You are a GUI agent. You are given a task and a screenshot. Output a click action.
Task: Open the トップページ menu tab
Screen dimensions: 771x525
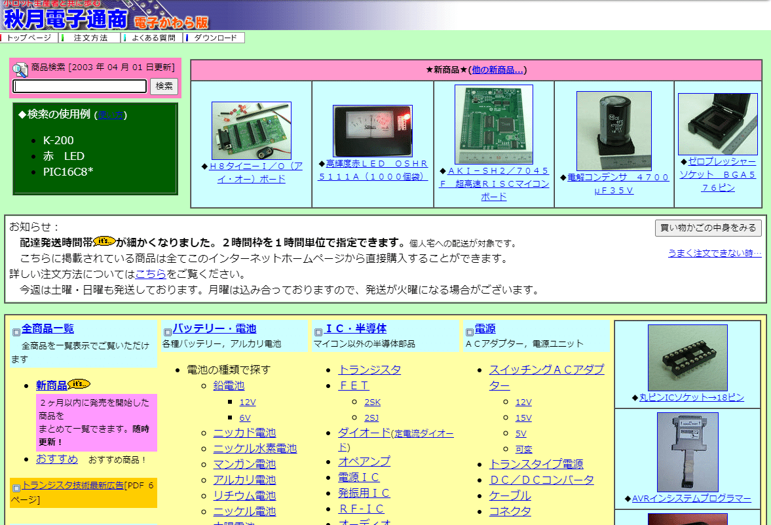29,38
